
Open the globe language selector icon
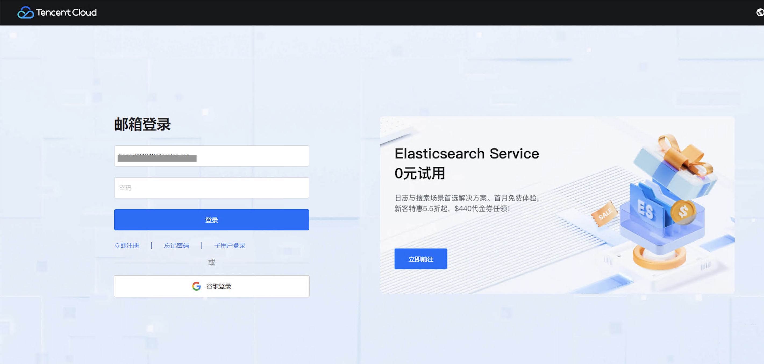click(x=759, y=12)
